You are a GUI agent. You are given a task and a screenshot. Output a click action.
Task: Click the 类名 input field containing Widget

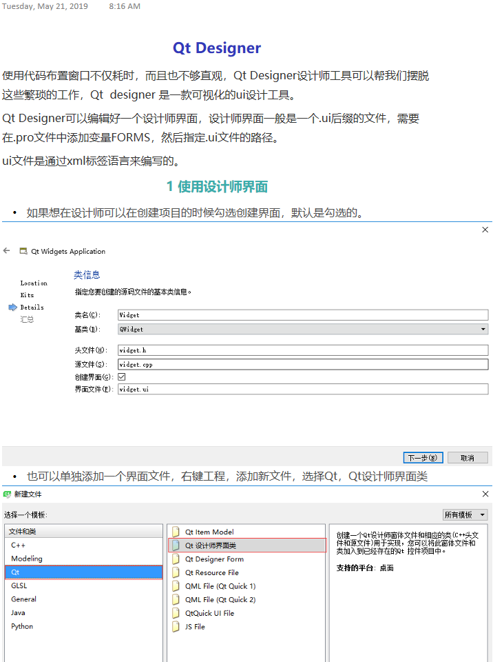click(x=303, y=315)
